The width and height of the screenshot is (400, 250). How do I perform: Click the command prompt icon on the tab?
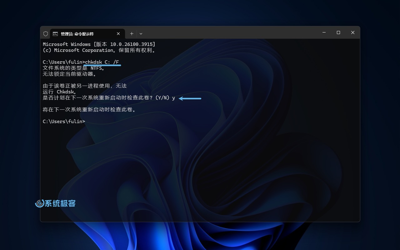pos(55,34)
